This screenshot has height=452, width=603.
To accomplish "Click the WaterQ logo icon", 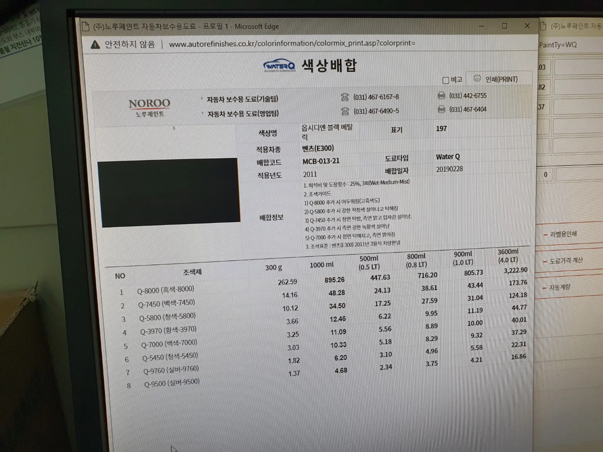I will tap(279, 65).
